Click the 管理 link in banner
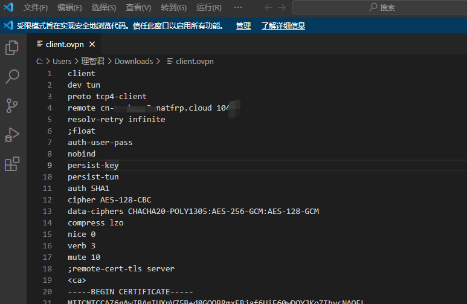This screenshot has height=304, width=467. tap(243, 26)
